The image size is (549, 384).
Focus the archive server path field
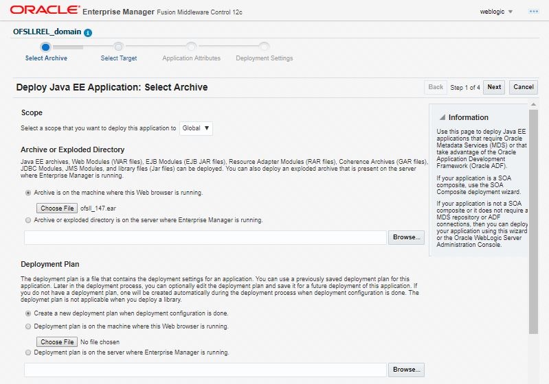point(205,237)
